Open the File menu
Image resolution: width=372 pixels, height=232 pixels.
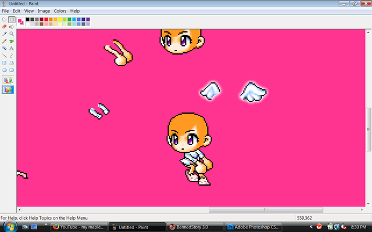click(x=5, y=11)
